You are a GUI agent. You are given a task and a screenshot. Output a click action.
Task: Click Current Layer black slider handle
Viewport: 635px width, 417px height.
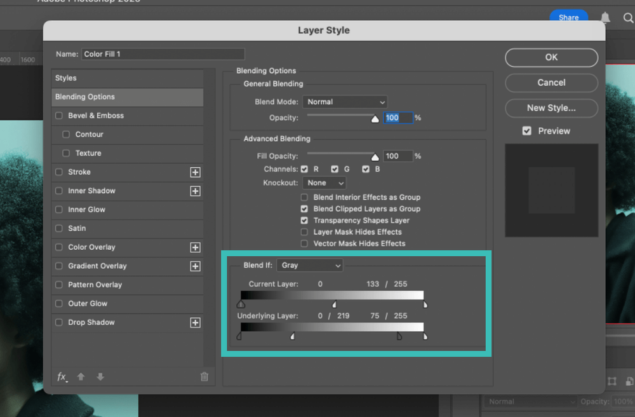241,304
